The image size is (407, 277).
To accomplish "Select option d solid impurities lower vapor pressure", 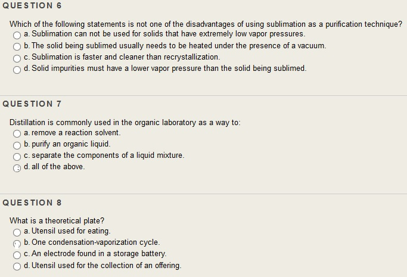I will coord(17,70).
